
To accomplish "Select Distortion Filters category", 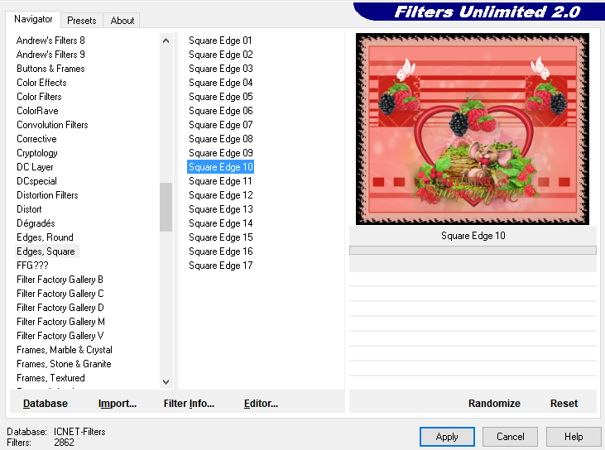I will coord(47,195).
